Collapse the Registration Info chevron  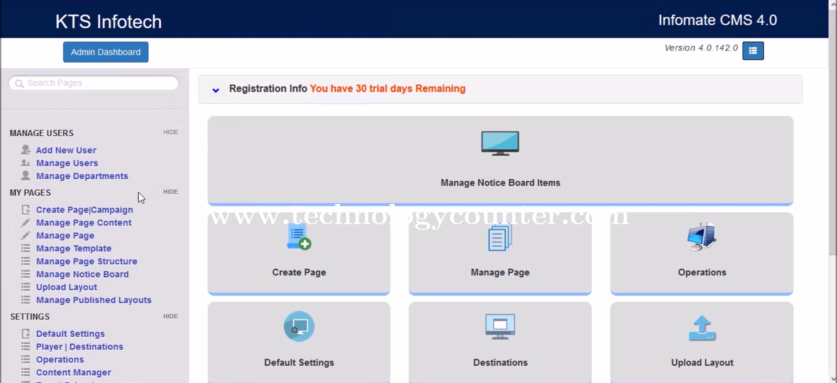pyautogui.click(x=215, y=90)
